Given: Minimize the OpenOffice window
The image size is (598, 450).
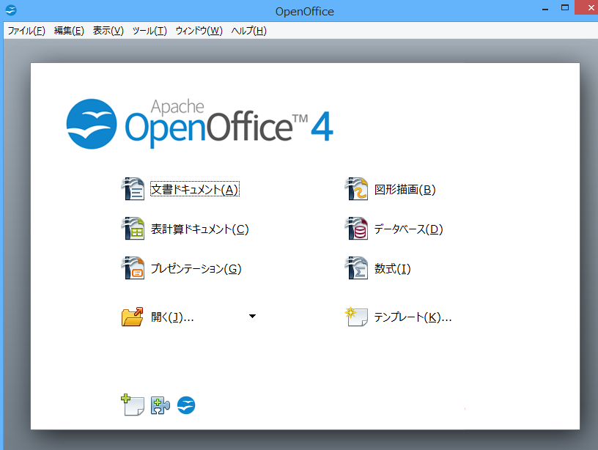Looking at the screenshot, I should (545, 9).
